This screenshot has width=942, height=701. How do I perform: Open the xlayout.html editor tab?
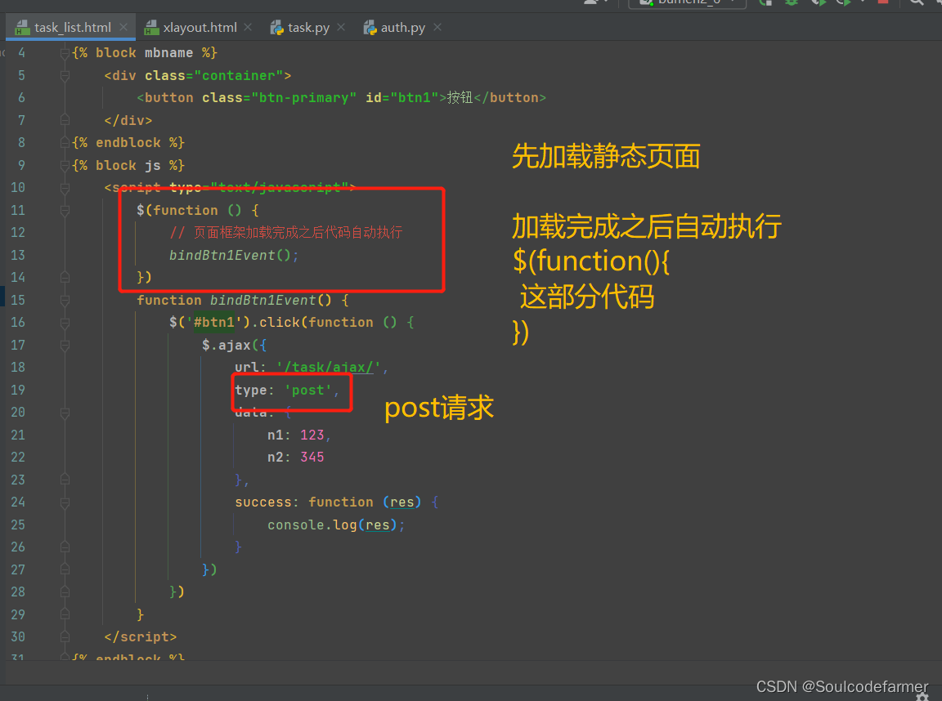pyautogui.click(x=199, y=28)
